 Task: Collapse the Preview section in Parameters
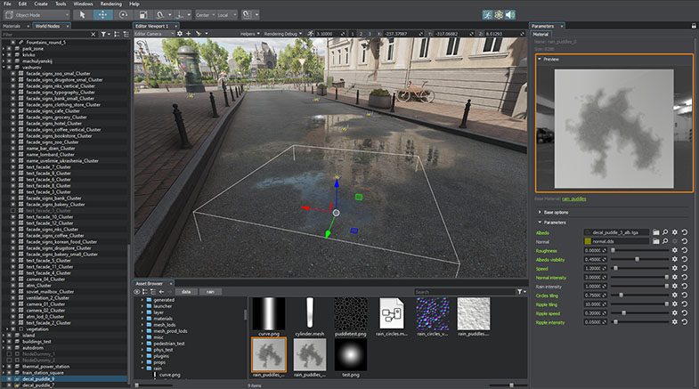point(539,59)
